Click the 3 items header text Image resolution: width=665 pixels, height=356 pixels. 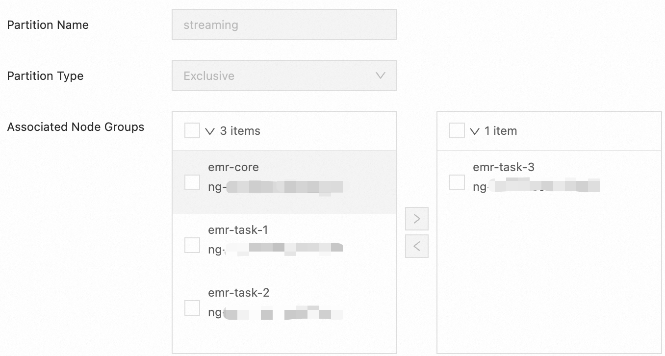click(x=240, y=131)
